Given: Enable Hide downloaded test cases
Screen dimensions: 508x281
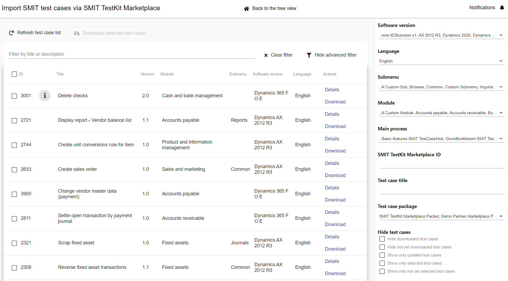Looking at the screenshot, I should pyautogui.click(x=382, y=239).
